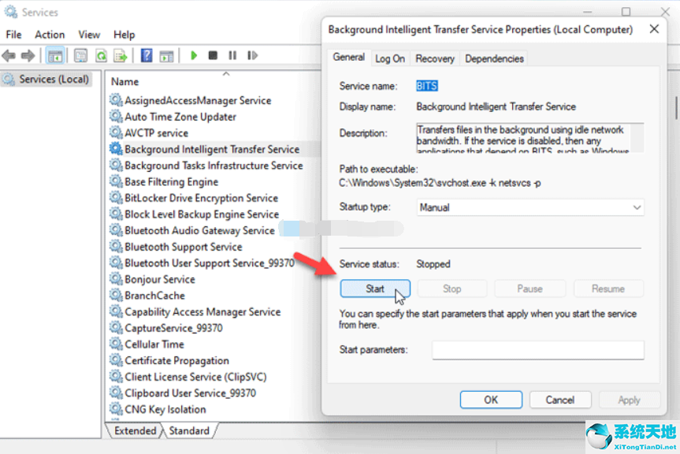Image resolution: width=680 pixels, height=454 pixels.
Task: Click inside the Start parameters field
Action: pyautogui.click(x=537, y=349)
